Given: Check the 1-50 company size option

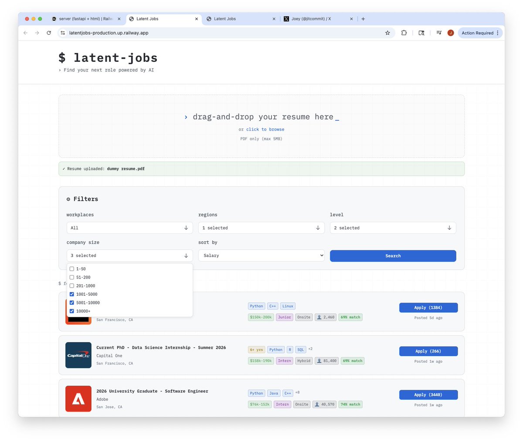Looking at the screenshot, I should [72, 269].
